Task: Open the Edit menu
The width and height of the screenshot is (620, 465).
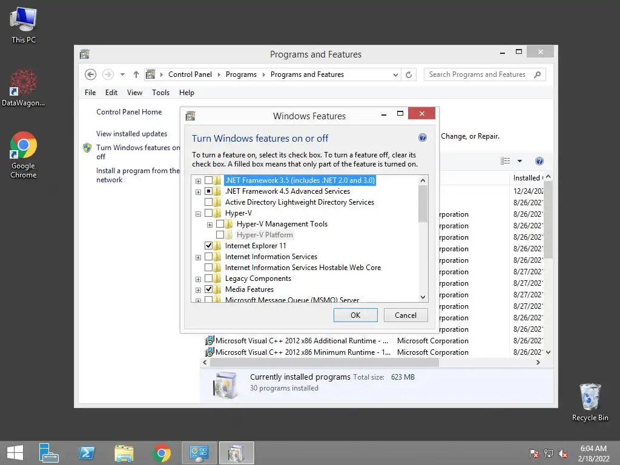Action: 111,93
